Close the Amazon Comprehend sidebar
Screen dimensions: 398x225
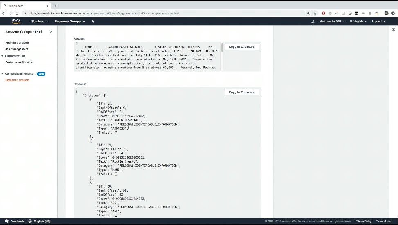[x=51, y=32]
